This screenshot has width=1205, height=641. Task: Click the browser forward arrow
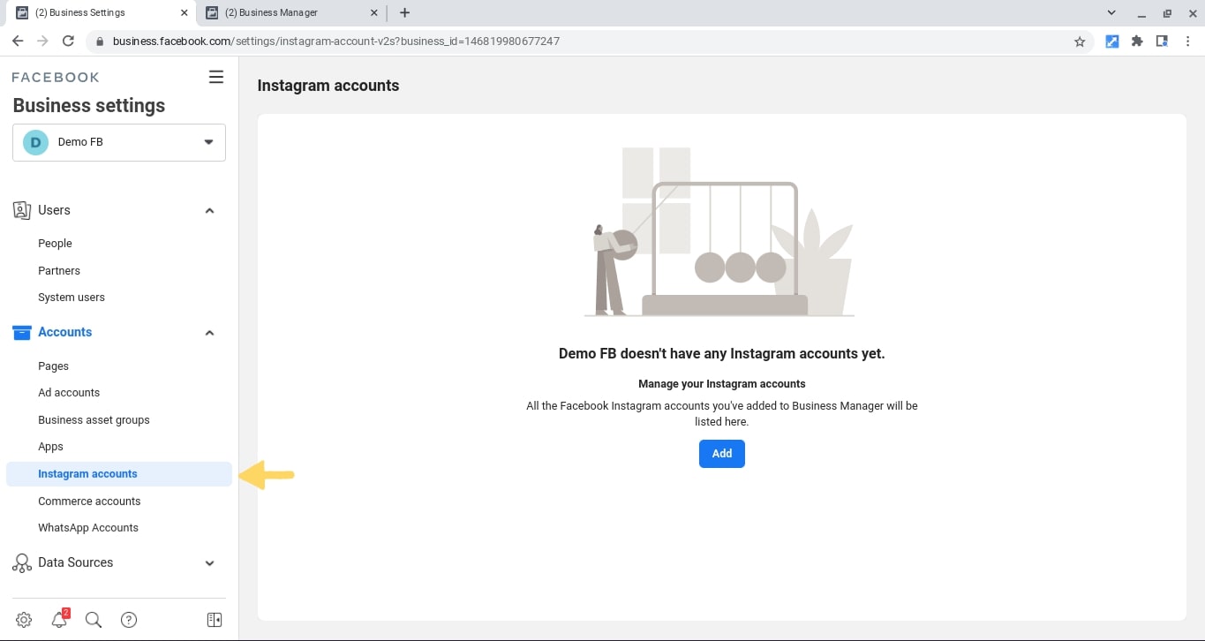tap(42, 41)
